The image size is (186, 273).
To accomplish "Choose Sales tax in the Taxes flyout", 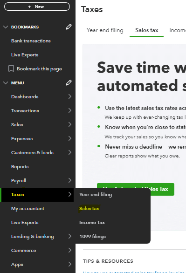I will [89, 208].
